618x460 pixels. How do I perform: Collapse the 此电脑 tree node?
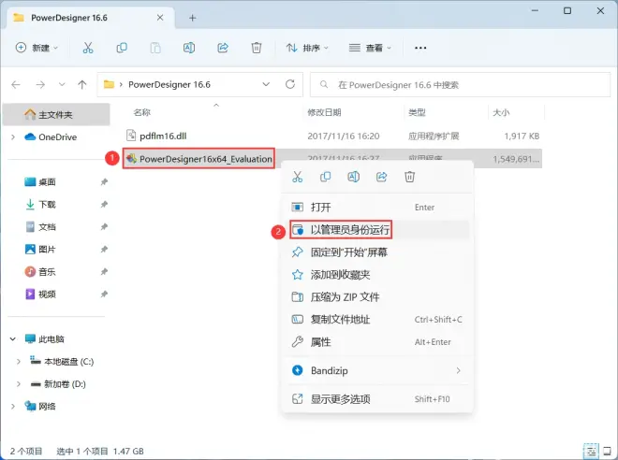tap(13, 338)
